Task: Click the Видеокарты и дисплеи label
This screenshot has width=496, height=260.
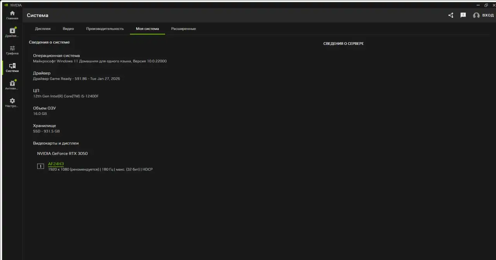Action: (x=56, y=143)
